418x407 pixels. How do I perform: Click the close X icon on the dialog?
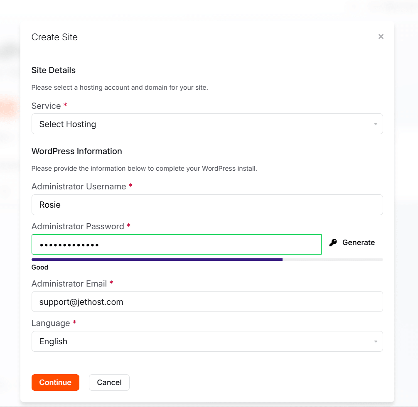[381, 37]
